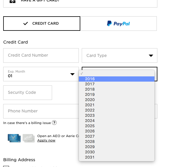Screen dimensions: 176x167
Task: Click the Apply now link
Action: click(46, 141)
